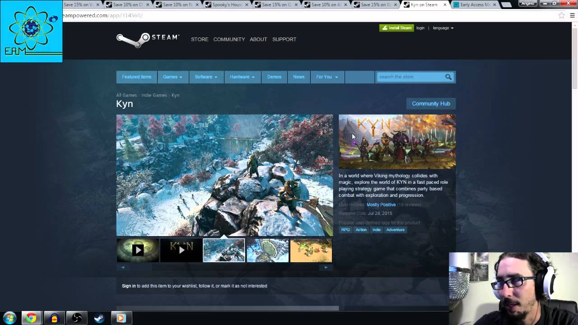The height and width of the screenshot is (325, 578).
Task: Play the second KYN trailer thumbnail
Action: (x=181, y=250)
